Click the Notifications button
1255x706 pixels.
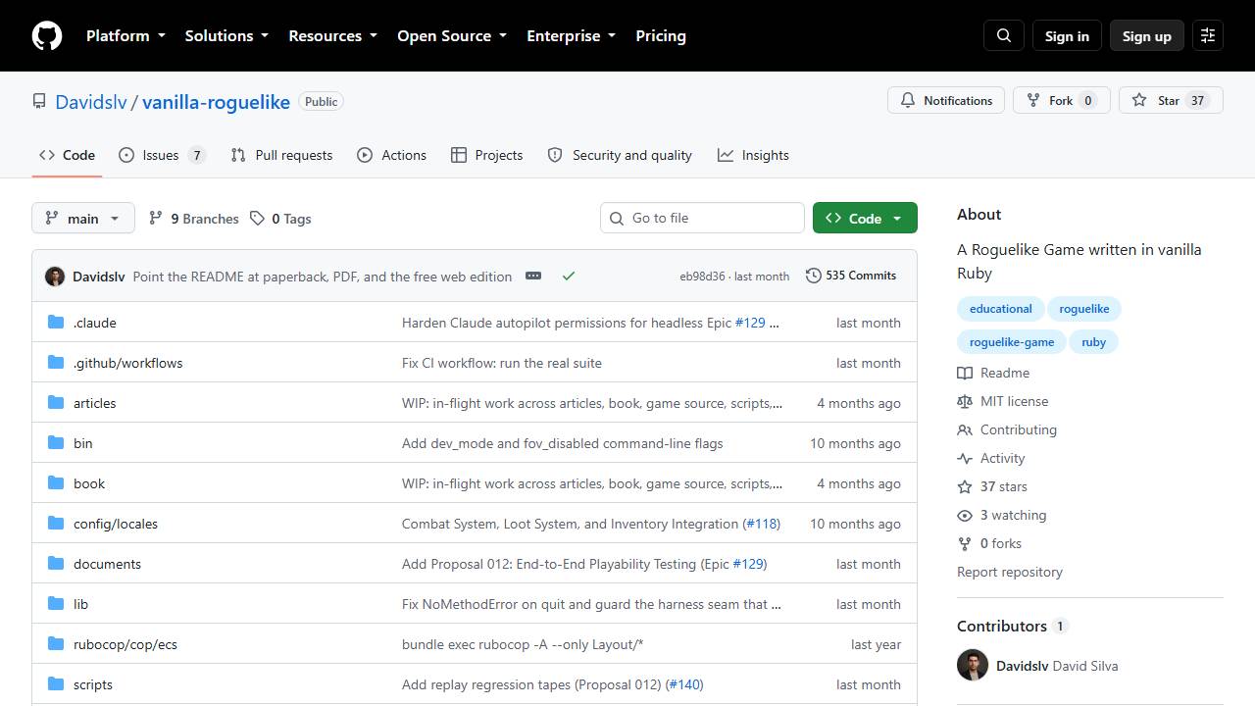947,100
